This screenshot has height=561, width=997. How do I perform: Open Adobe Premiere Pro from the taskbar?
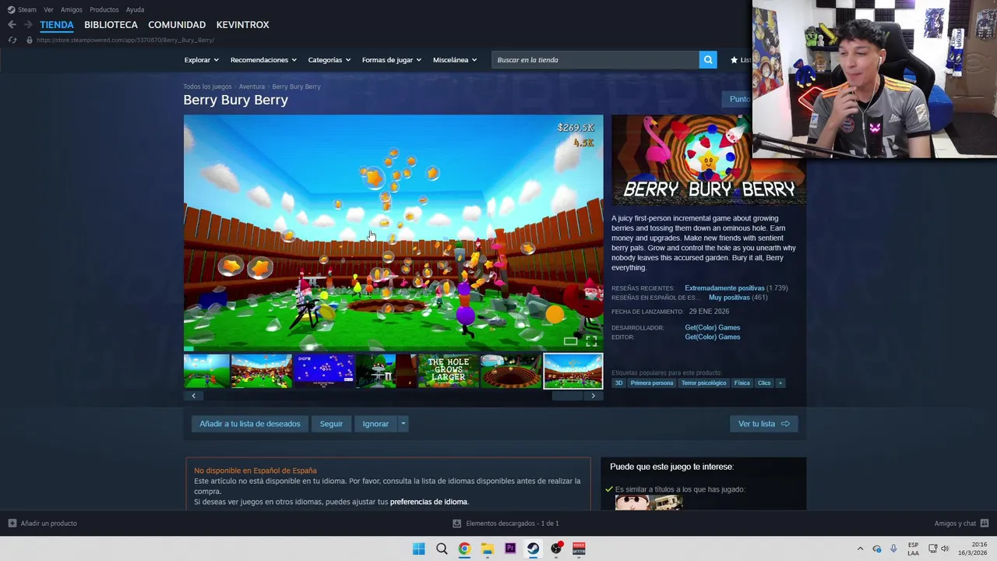coord(510,549)
